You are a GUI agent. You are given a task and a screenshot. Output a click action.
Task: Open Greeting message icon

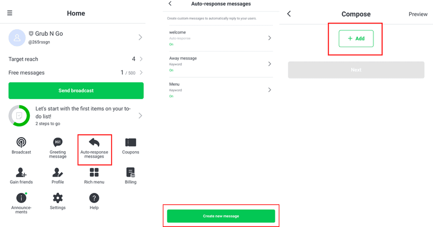click(58, 142)
